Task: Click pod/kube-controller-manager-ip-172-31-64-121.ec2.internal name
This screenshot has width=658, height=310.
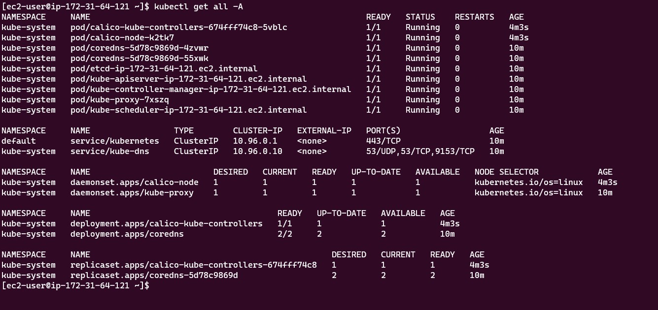Action: (211, 89)
